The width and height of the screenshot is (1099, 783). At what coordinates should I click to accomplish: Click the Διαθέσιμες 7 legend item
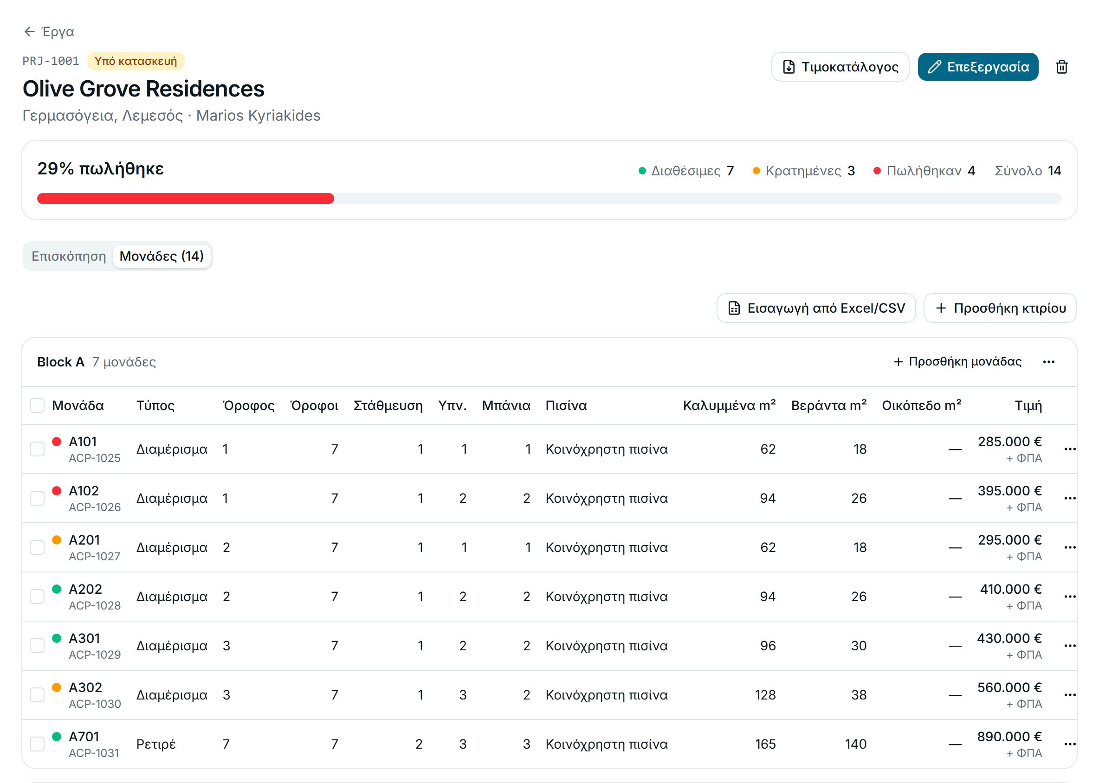[x=685, y=171]
